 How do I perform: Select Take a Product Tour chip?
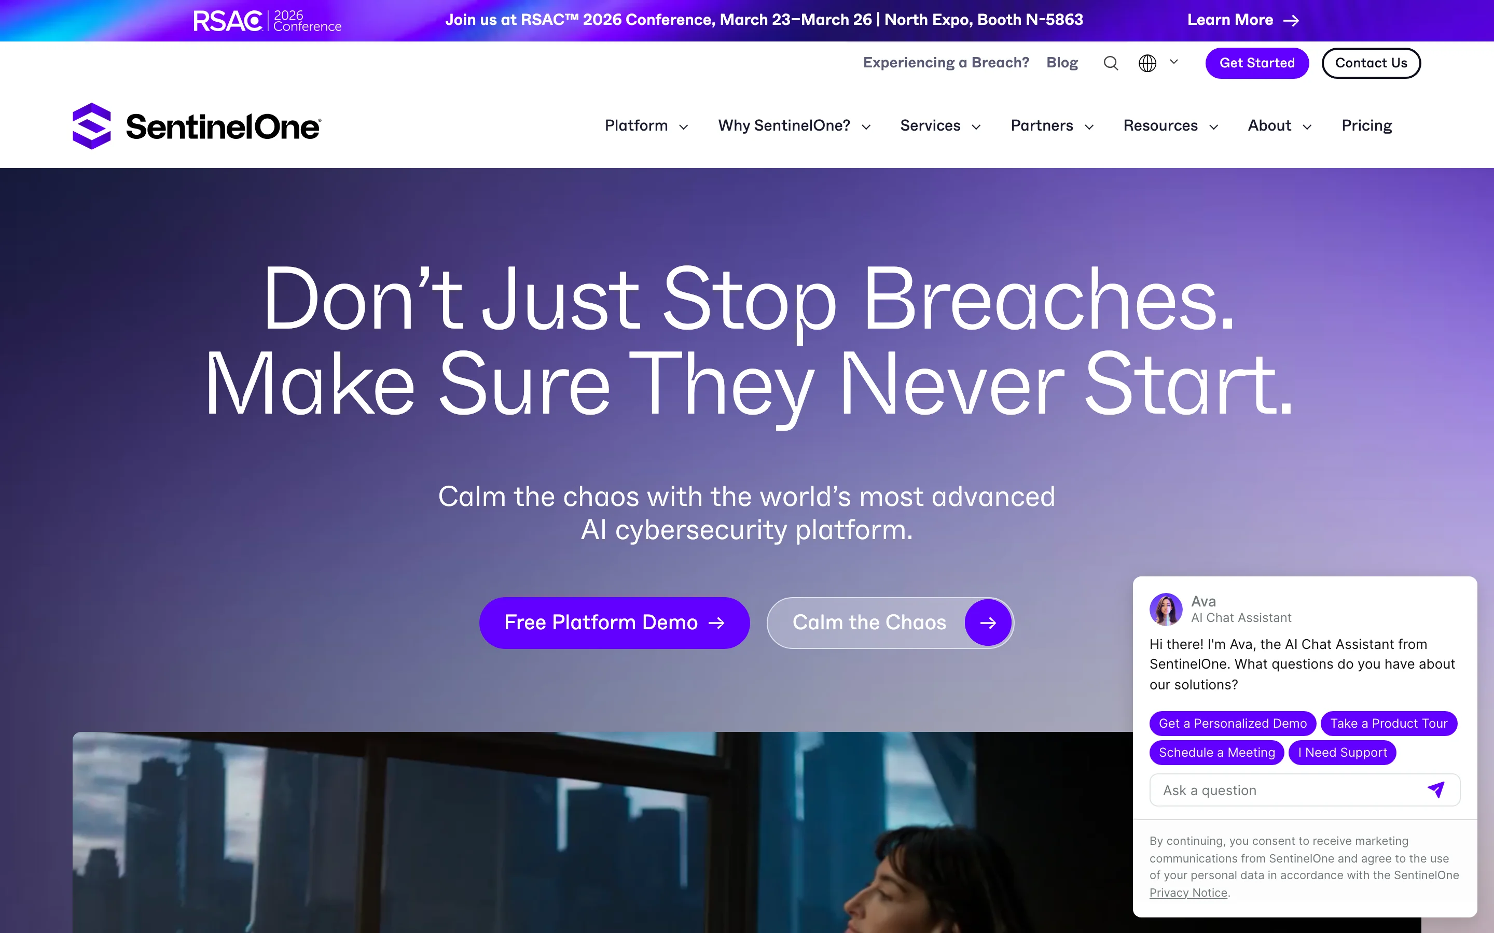point(1388,723)
